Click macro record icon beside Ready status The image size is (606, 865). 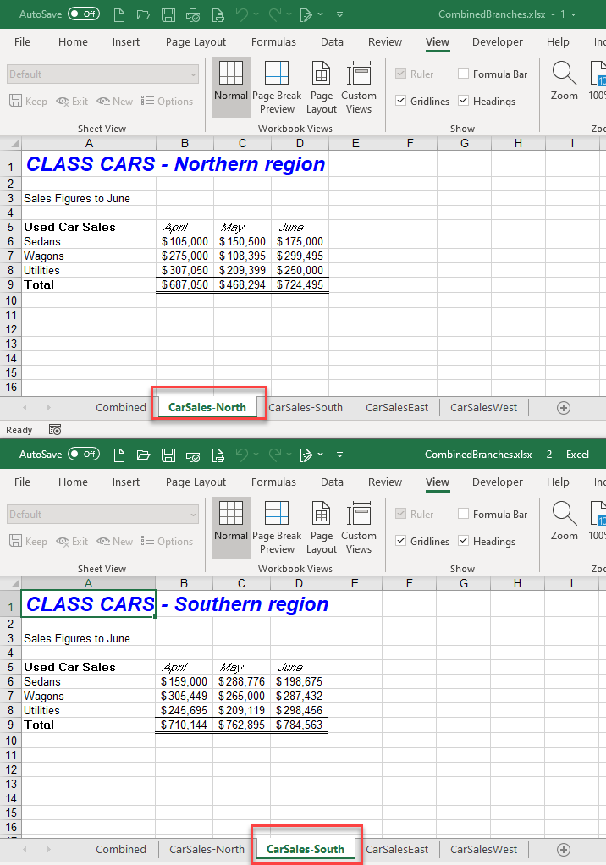tap(55, 430)
